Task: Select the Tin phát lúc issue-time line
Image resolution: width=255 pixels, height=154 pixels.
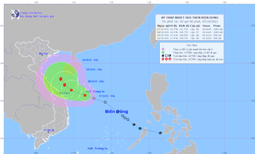Action: point(189,22)
